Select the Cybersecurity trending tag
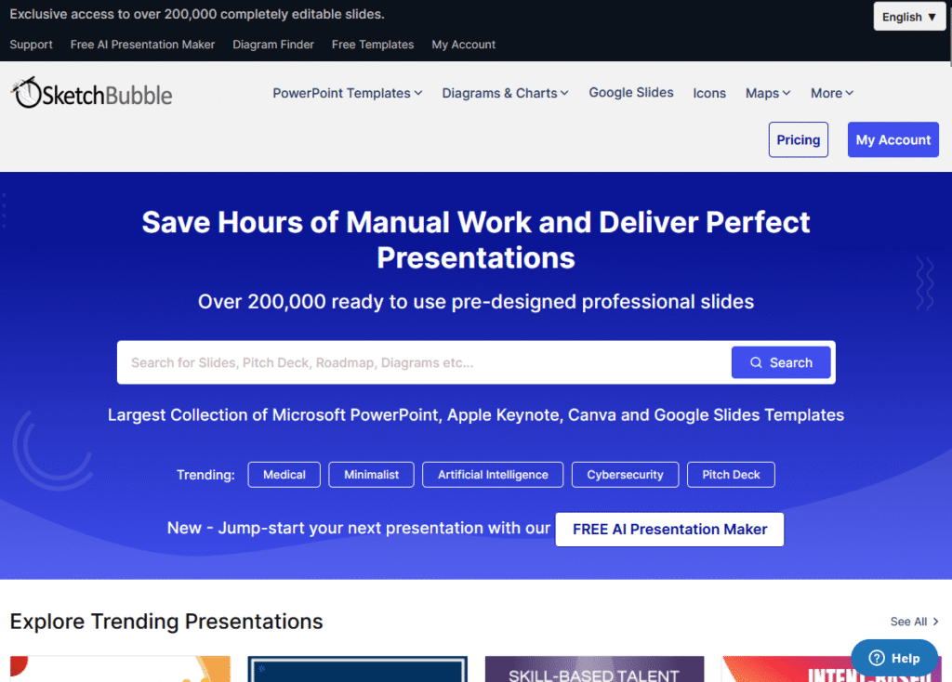Image resolution: width=952 pixels, height=682 pixels. (x=625, y=475)
